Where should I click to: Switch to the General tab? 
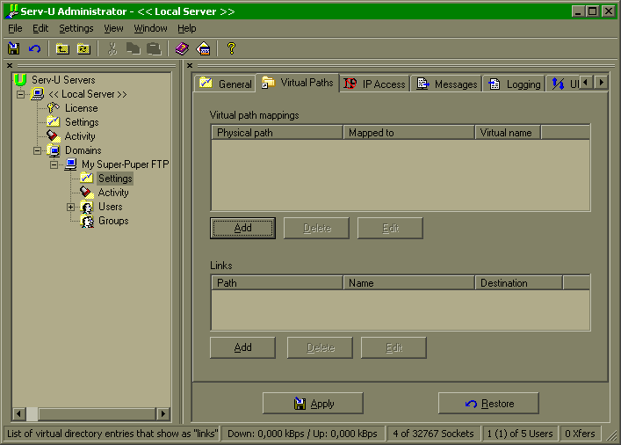pos(225,84)
